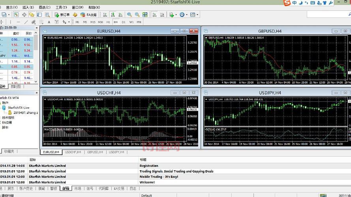Toggle the MN timeframe
The image size is (351, 197).
(139, 22)
